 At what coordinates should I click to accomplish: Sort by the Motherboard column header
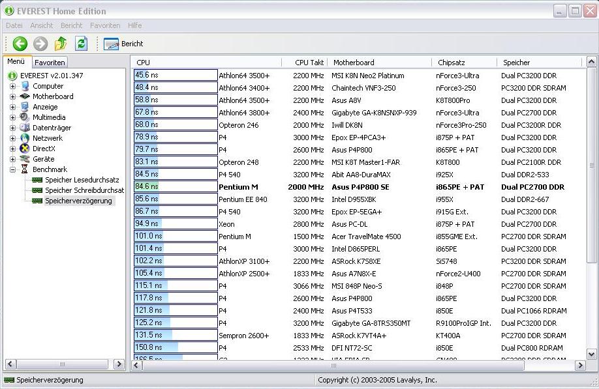coord(379,63)
